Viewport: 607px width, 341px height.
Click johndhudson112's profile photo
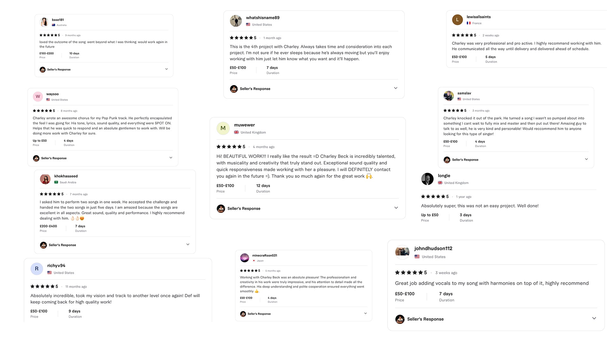point(402,252)
